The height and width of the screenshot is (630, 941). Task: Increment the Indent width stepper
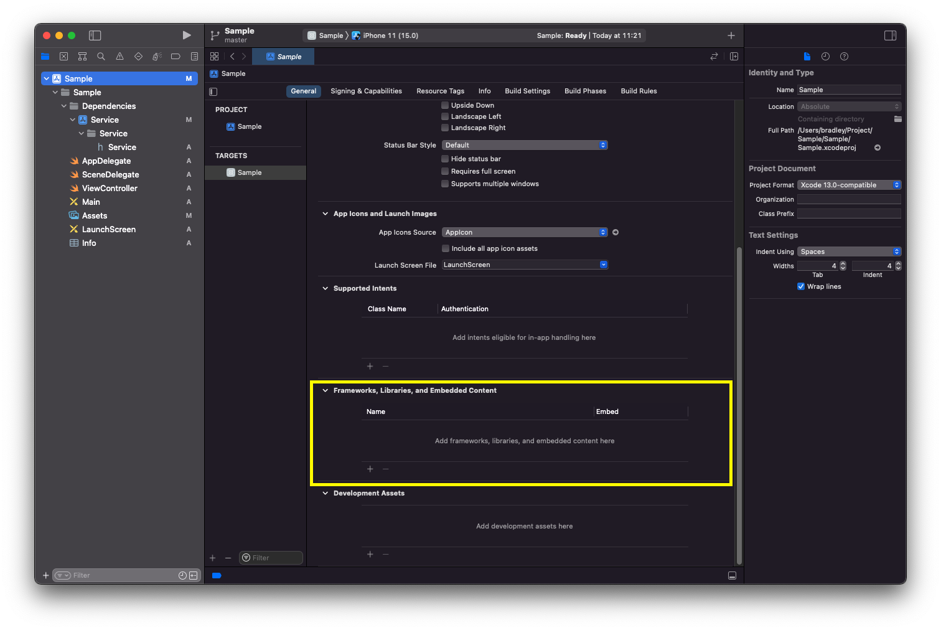(898, 264)
